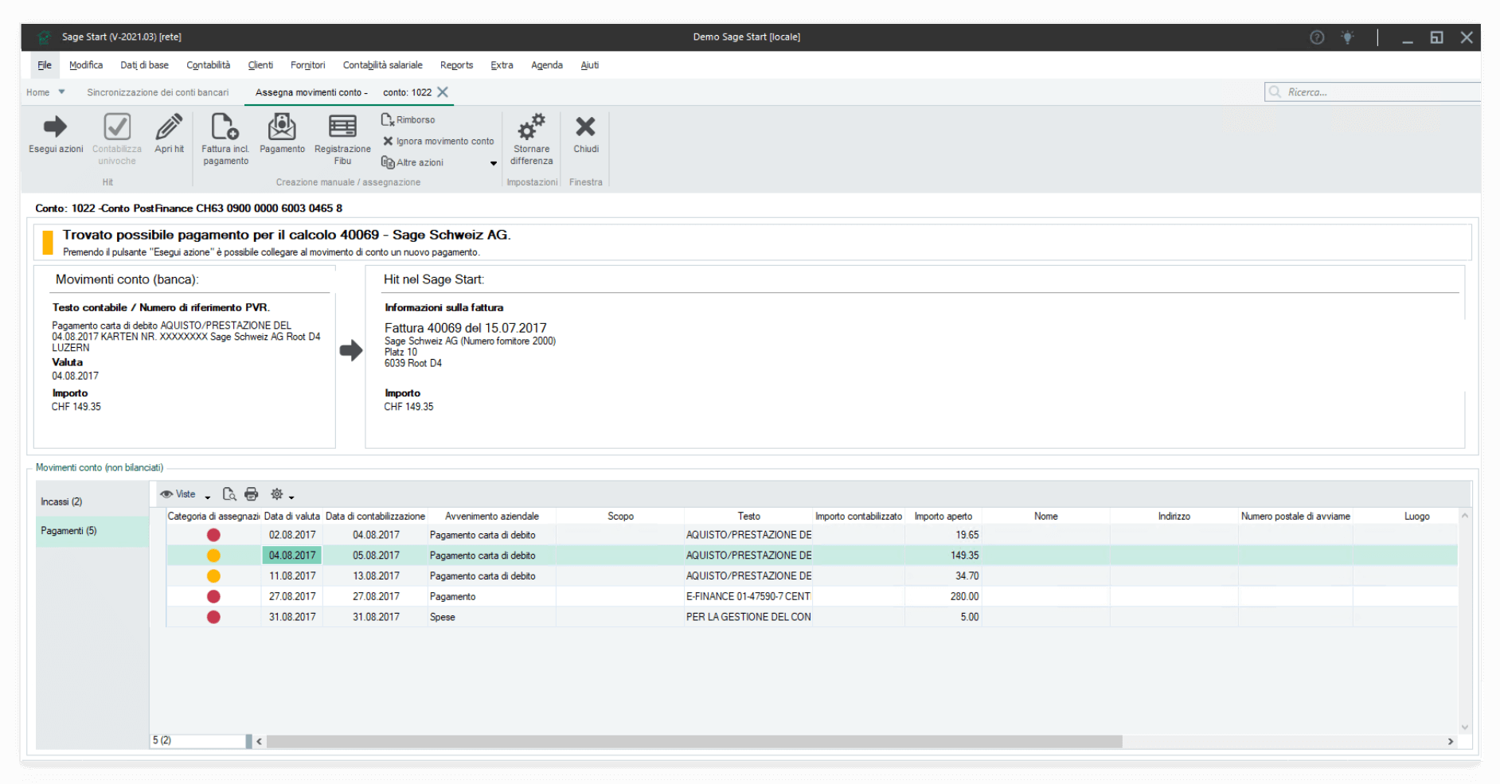The image size is (1500, 784).
Task: Click the printer icon in grid toolbar
Action: 251,494
